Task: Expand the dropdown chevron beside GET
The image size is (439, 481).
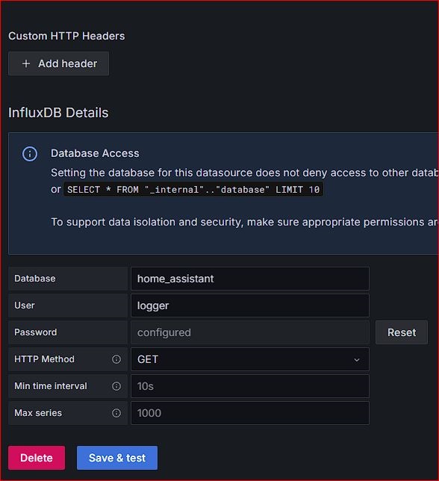Action: click(x=357, y=360)
